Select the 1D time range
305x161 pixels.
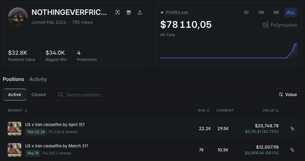(x=246, y=12)
